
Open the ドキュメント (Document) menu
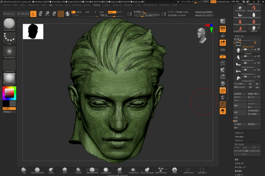point(33,5)
